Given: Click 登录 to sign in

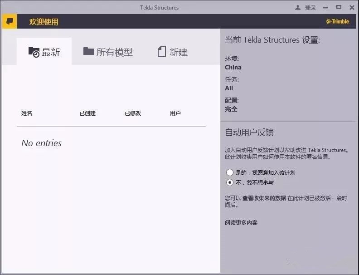Looking at the screenshot, I should coord(310,8).
